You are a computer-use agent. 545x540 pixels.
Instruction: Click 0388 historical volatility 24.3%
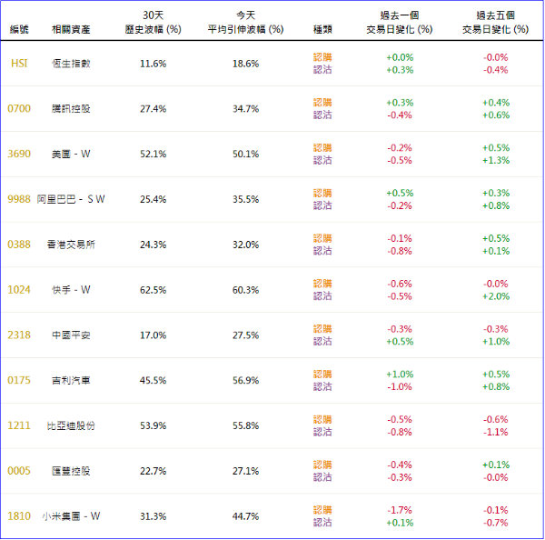click(153, 245)
